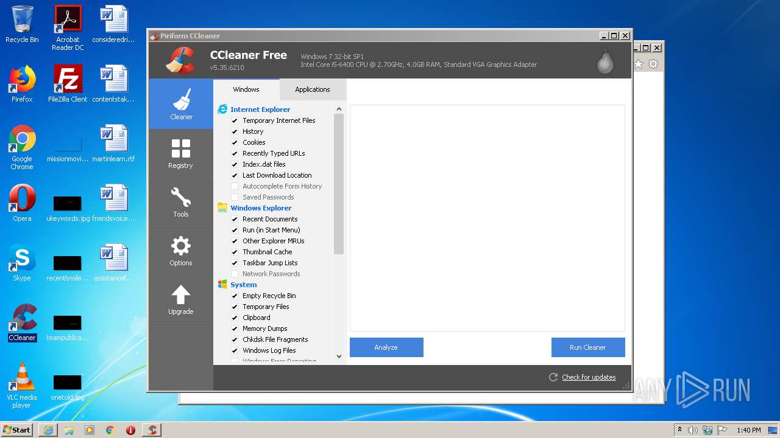Open Firefox desktop shortcut
The image size is (780, 438).
coord(22,84)
